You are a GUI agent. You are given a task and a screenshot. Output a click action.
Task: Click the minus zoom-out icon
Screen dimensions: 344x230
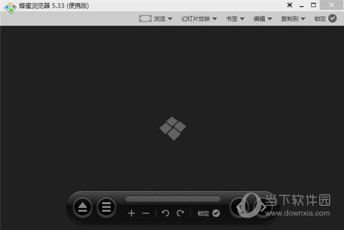[146, 213]
